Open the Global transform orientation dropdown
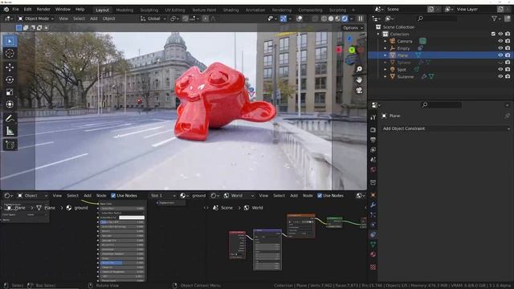The width and height of the screenshot is (514, 289). tap(153, 18)
